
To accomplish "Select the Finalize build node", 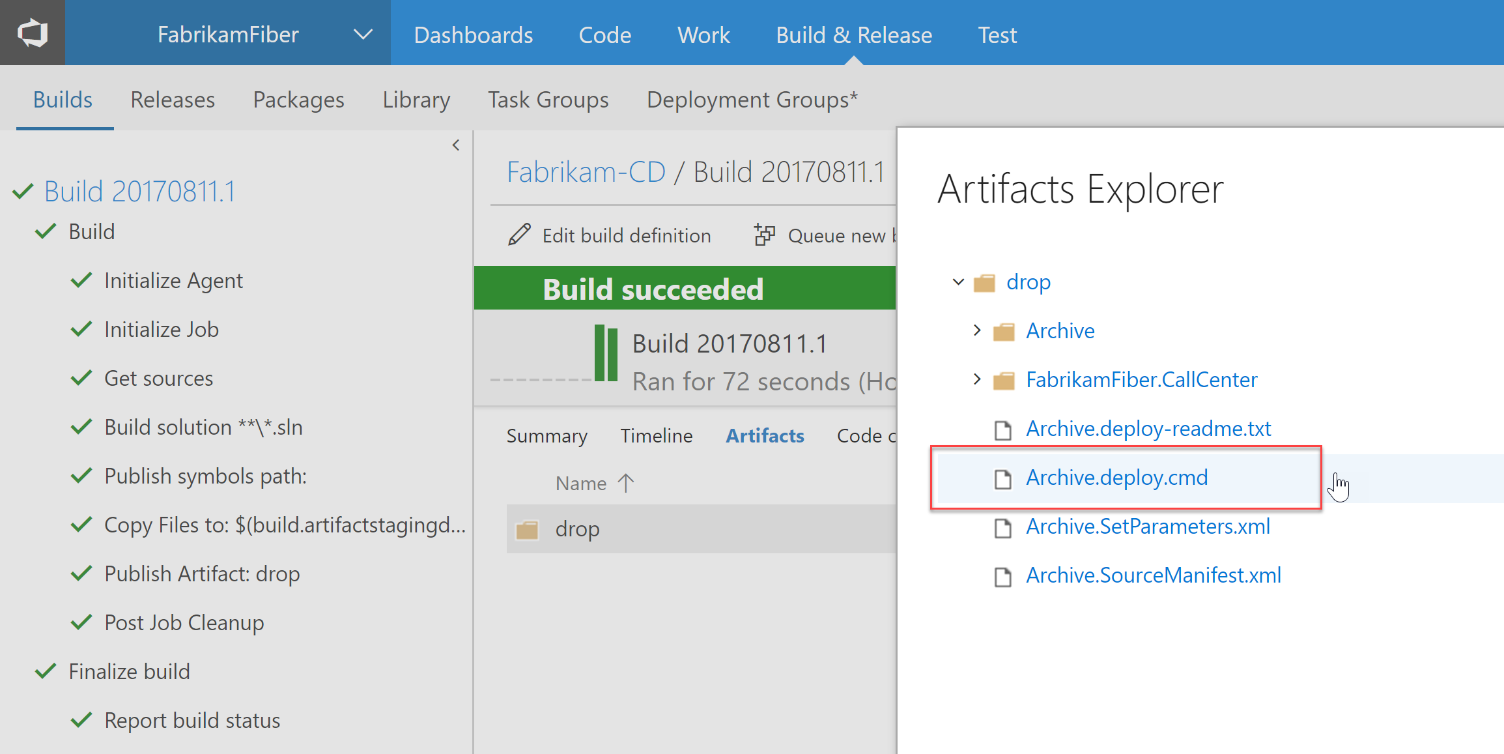I will [130, 672].
